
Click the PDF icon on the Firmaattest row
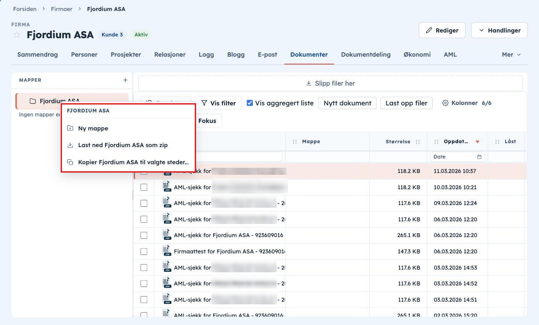167,251
